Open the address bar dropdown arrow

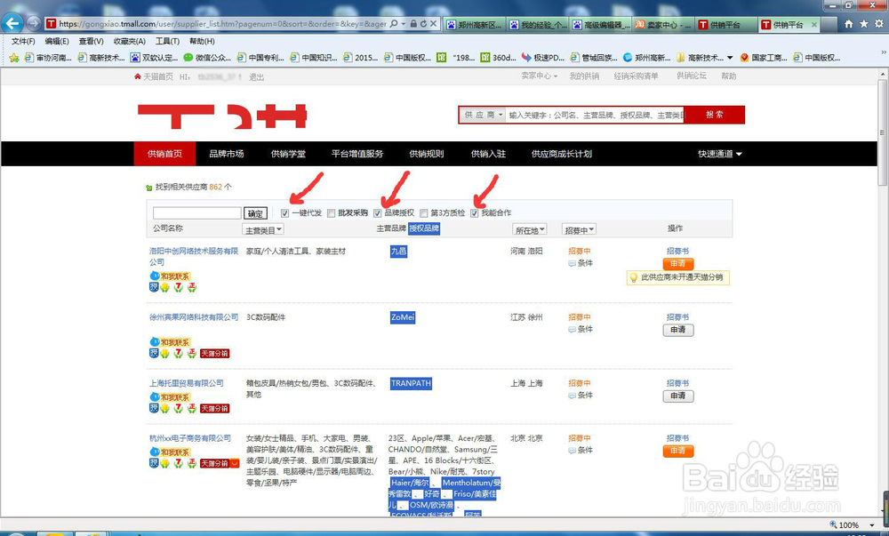(x=403, y=24)
